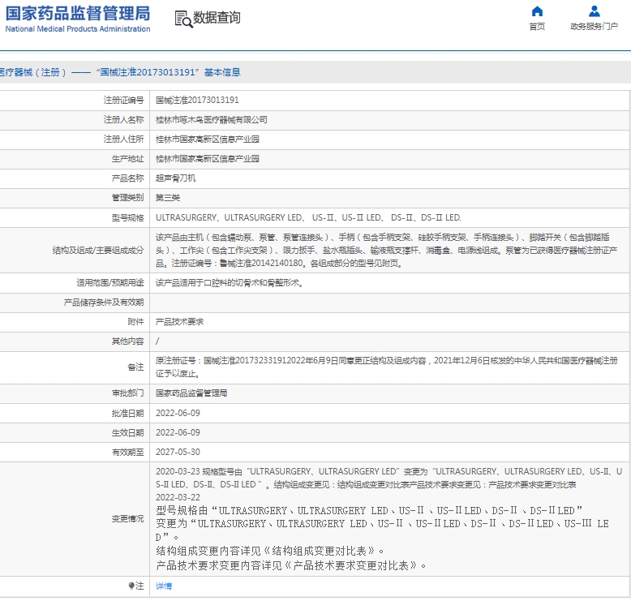The width and height of the screenshot is (631, 601).
Task: Click the 注册人住所 address value
Action: (x=208, y=140)
